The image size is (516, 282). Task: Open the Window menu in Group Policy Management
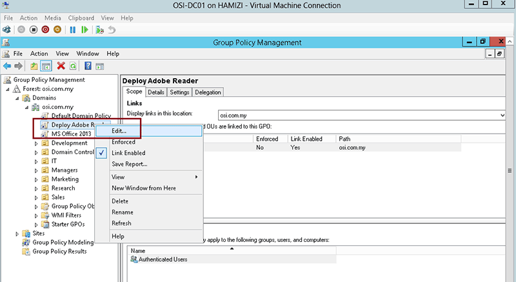click(x=88, y=54)
